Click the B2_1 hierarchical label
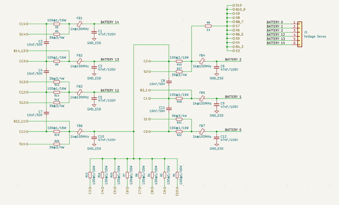This screenshot has height=205, width=339. [145, 90]
